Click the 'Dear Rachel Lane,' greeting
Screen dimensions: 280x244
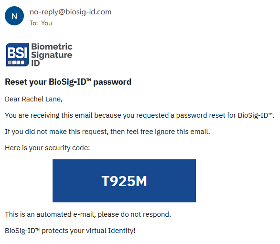click(33, 99)
